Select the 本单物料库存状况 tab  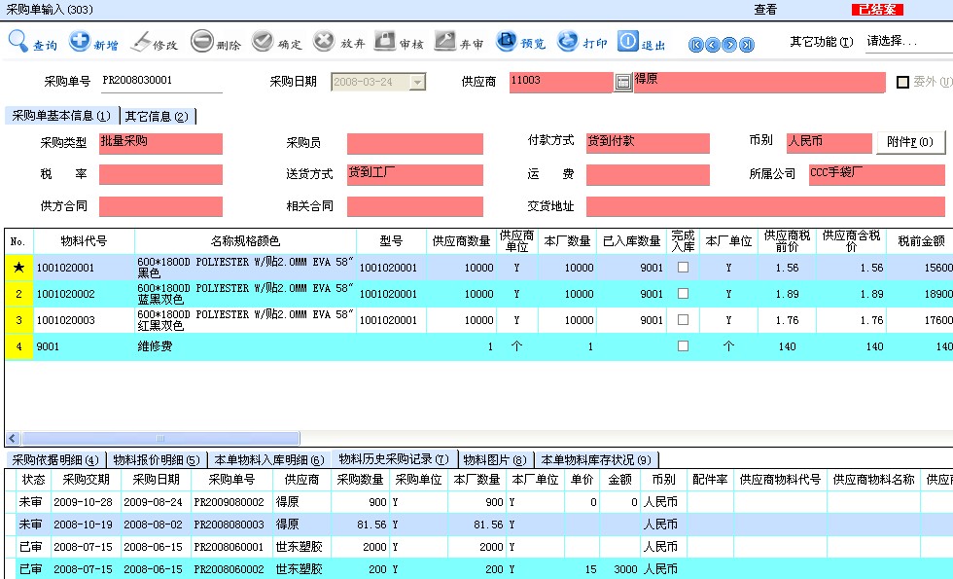[596, 459]
